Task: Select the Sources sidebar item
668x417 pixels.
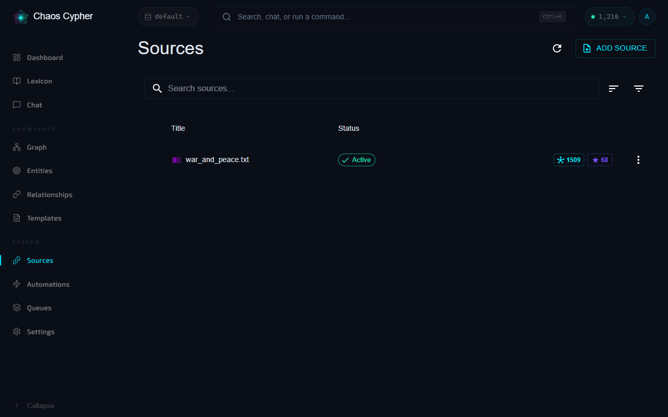Action: tap(40, 260)
